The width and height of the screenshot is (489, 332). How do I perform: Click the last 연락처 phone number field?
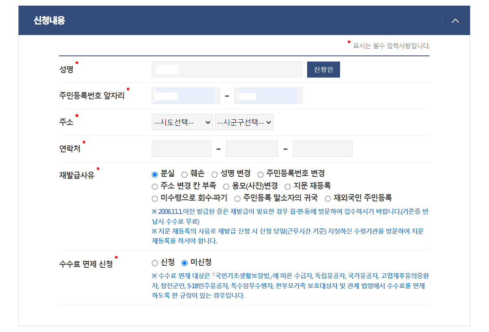click(323, 149)
